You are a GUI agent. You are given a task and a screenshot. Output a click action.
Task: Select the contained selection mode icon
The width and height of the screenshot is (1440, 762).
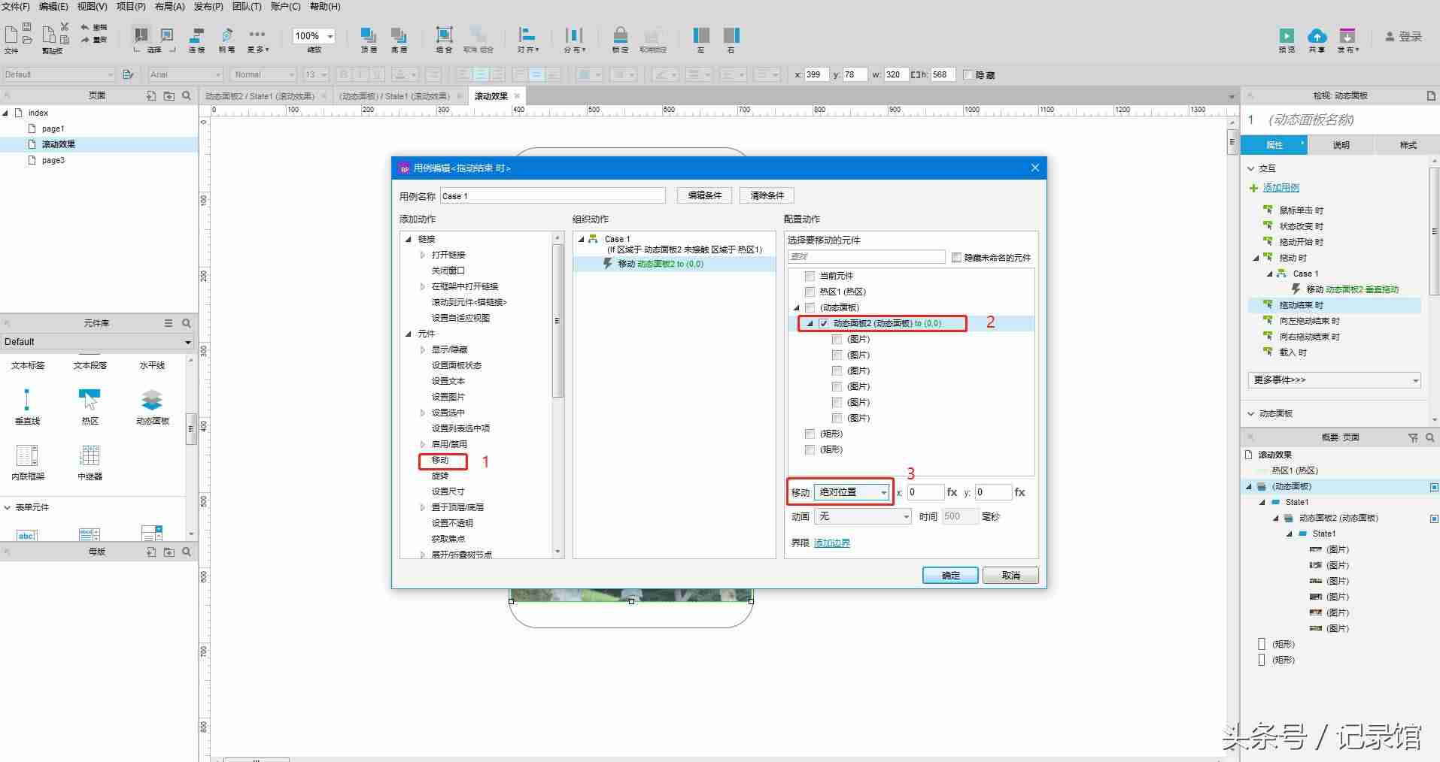pyautogui.click(x=167, y=35)
